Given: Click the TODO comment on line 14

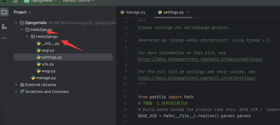Looking at the screenshot, I should coord(163,103).
